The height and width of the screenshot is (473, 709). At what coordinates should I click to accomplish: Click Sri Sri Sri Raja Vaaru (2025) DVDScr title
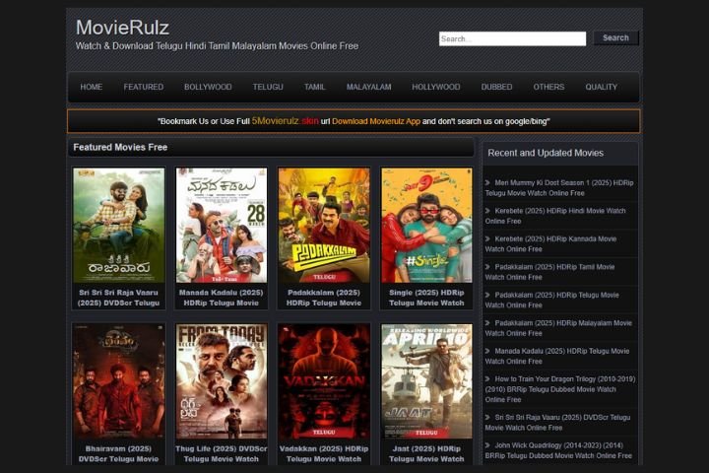click(x=118, y=298)
